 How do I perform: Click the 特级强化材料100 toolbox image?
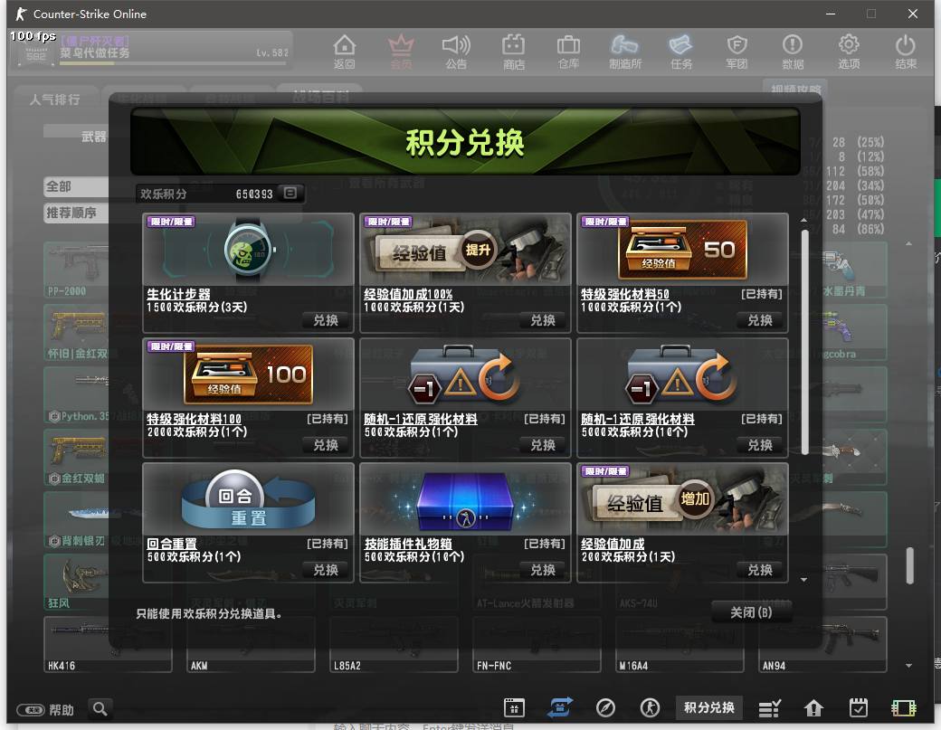click(249, 374)
